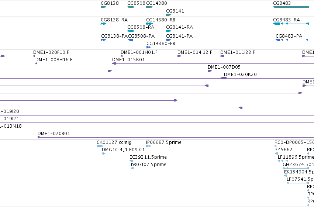314x207 pixels.
Task: Select the DME1-008H16.F label
Action: click(x=54, y=60)
